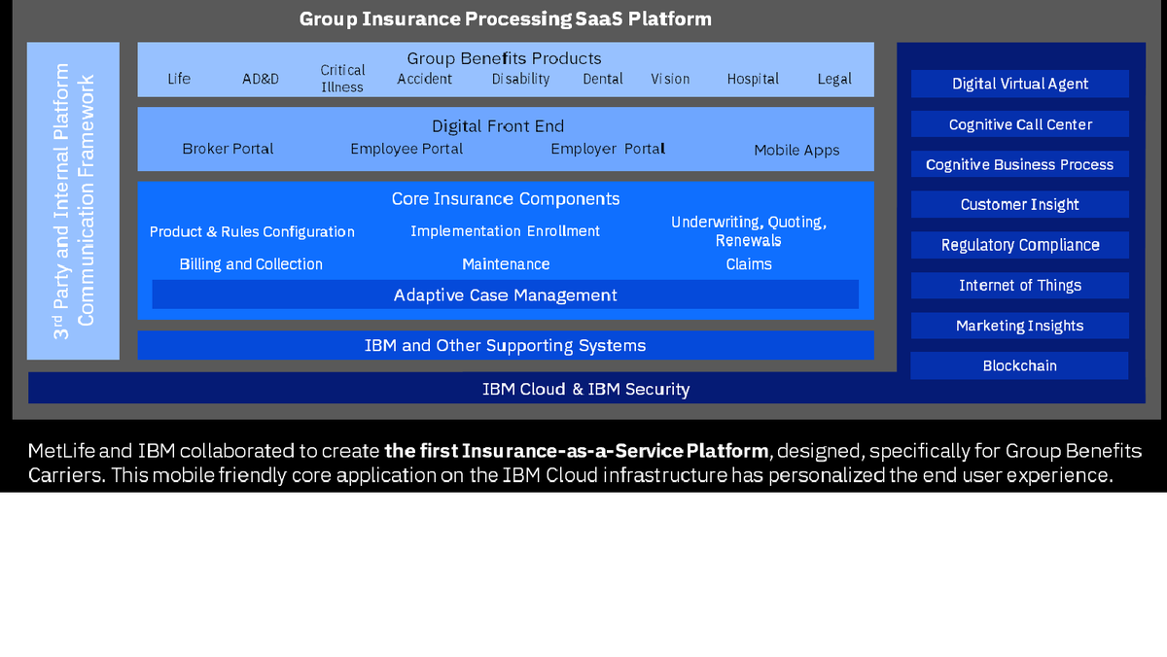Select the Employer Portal label
The image size is (1167, 657).
point(608,149)
